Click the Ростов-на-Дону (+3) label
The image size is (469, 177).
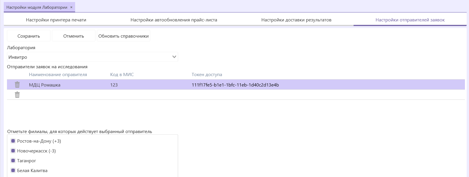click(x=39, y=141)
